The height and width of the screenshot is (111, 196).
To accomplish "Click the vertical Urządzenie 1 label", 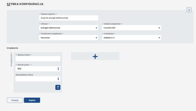I will (x=11, y=59).
